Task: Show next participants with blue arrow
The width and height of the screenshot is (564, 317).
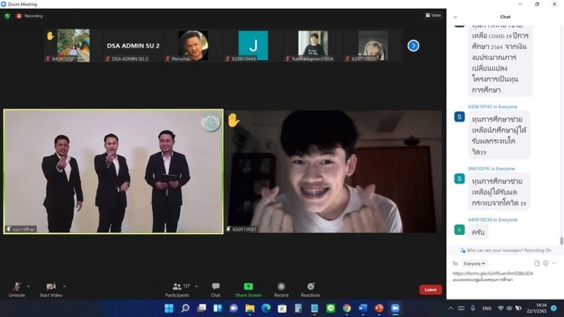Action: tap(413, 45)
